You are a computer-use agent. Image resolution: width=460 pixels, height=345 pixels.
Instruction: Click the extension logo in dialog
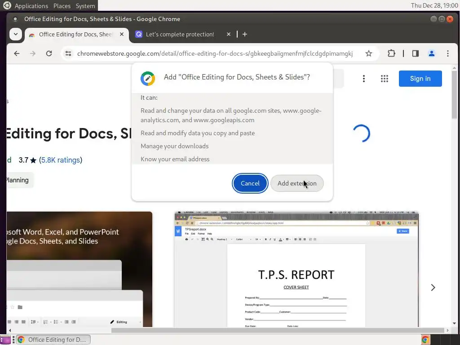(147, 78)
